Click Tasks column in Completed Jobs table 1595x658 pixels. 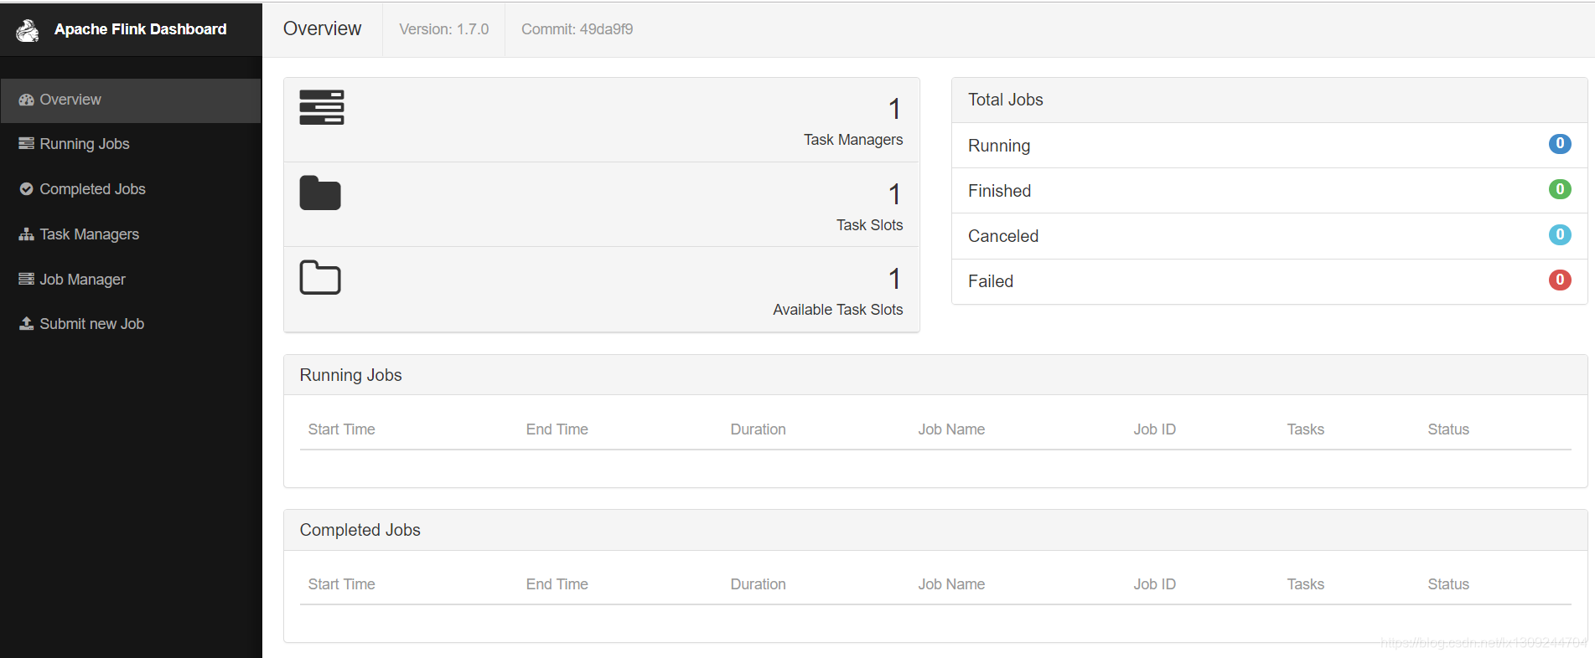[1305, 584]
